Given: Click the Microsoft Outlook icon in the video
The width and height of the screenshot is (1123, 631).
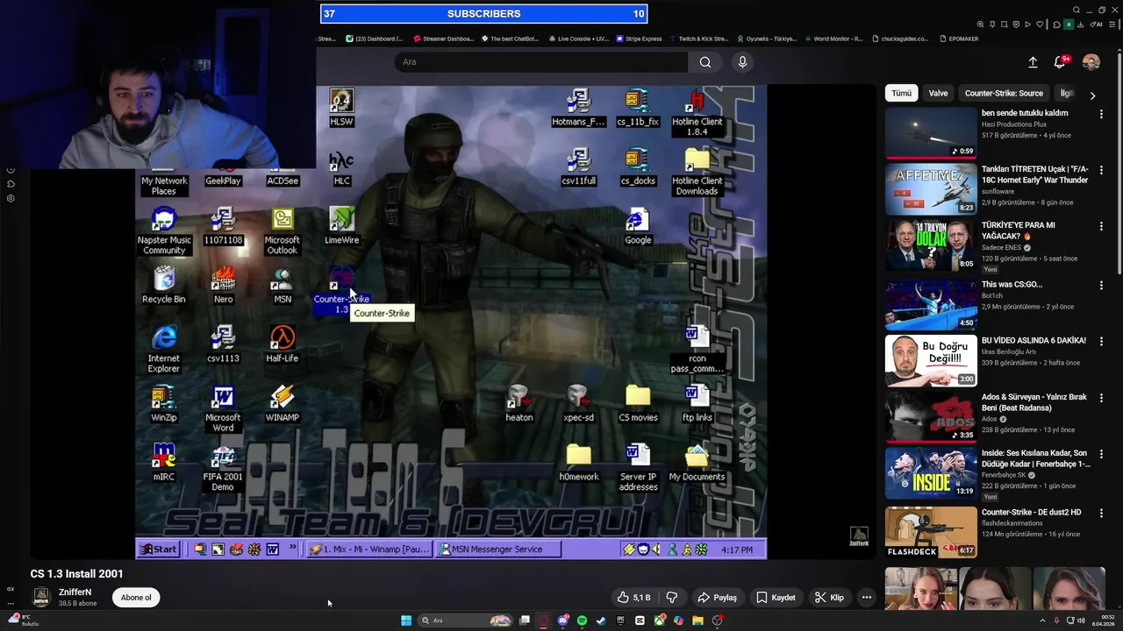Looking at the screenshot, I should 282,231.
